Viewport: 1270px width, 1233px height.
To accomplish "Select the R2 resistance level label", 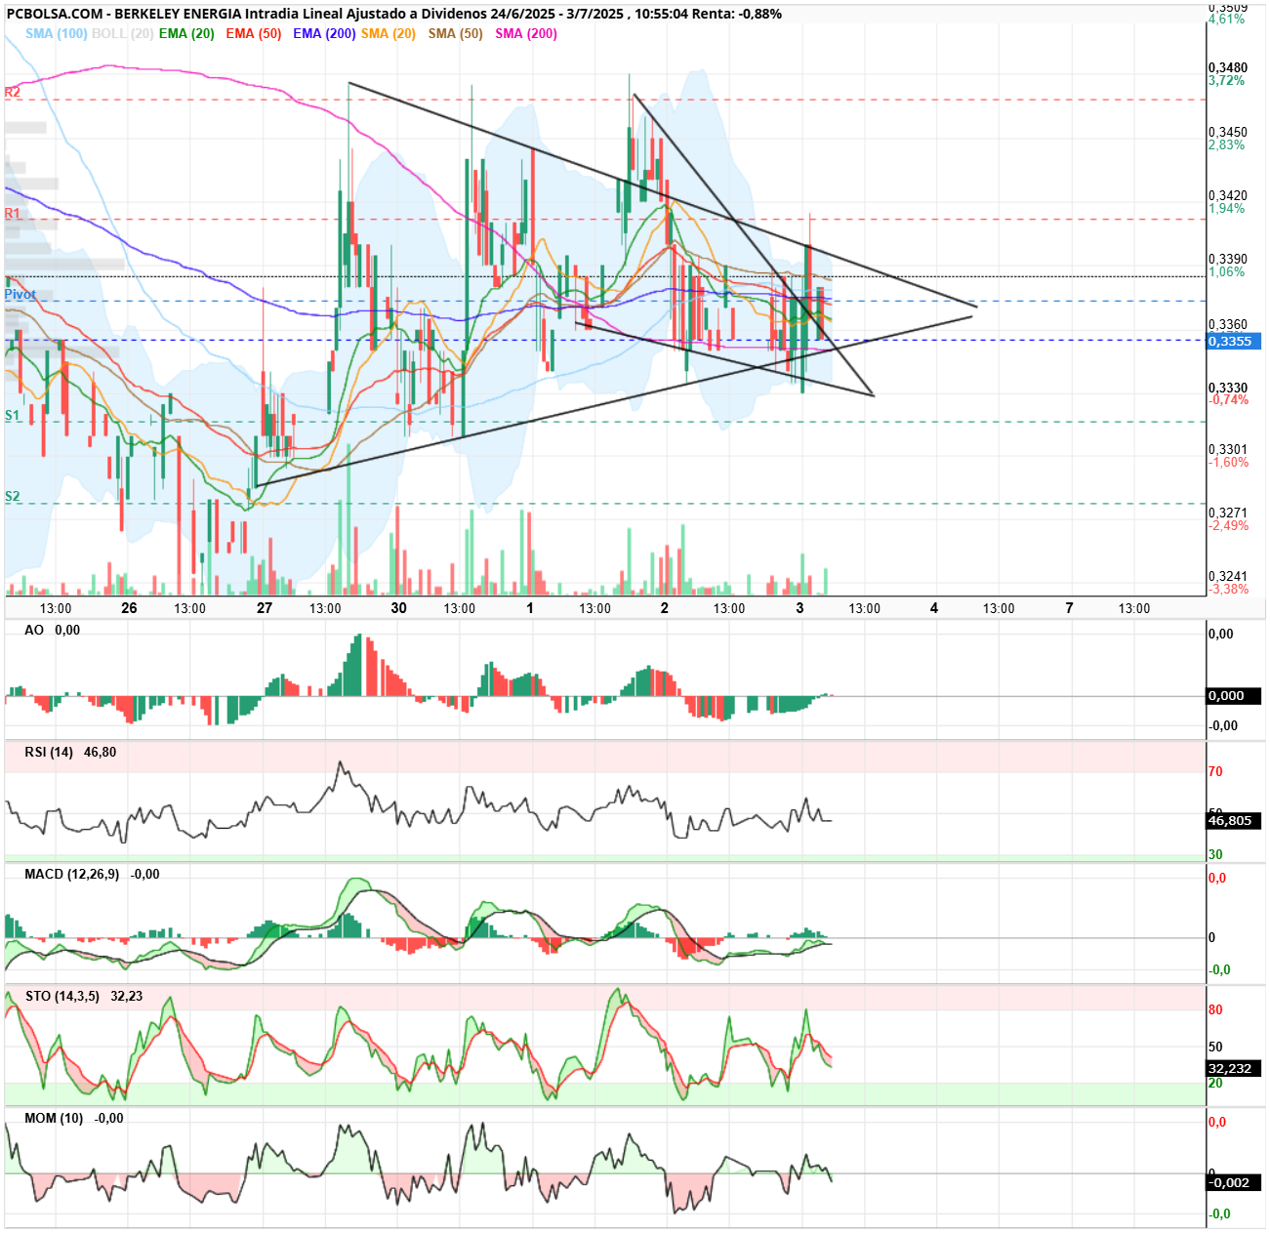I will click(x=13, y=92).
